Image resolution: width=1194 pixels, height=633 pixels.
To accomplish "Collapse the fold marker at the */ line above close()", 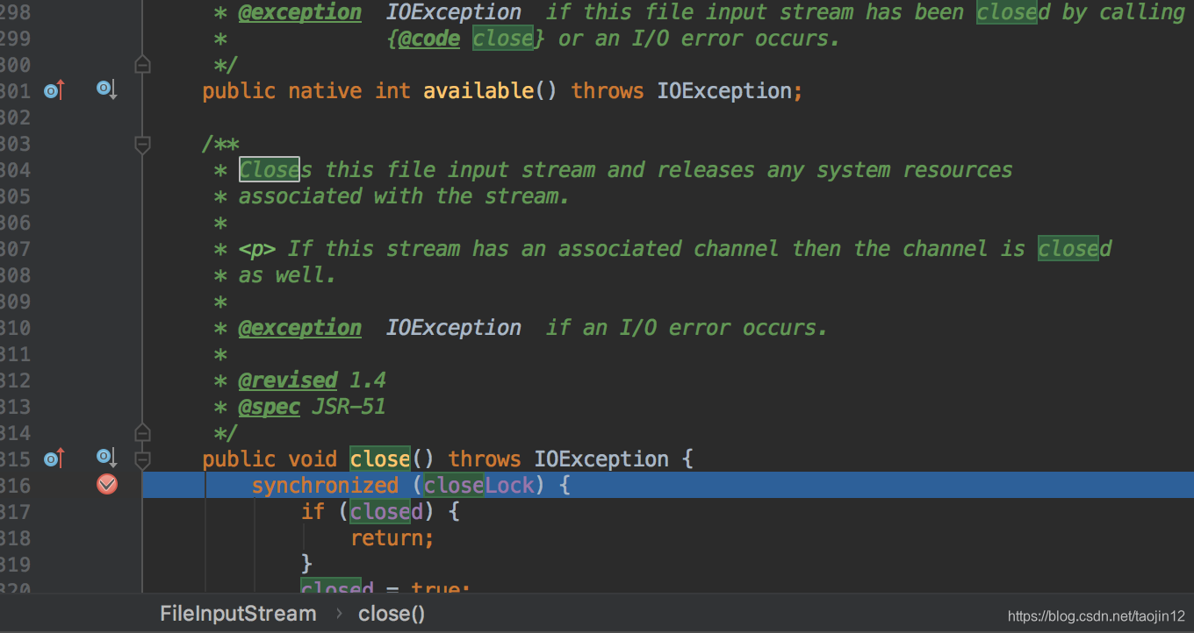I will point(142,433).
